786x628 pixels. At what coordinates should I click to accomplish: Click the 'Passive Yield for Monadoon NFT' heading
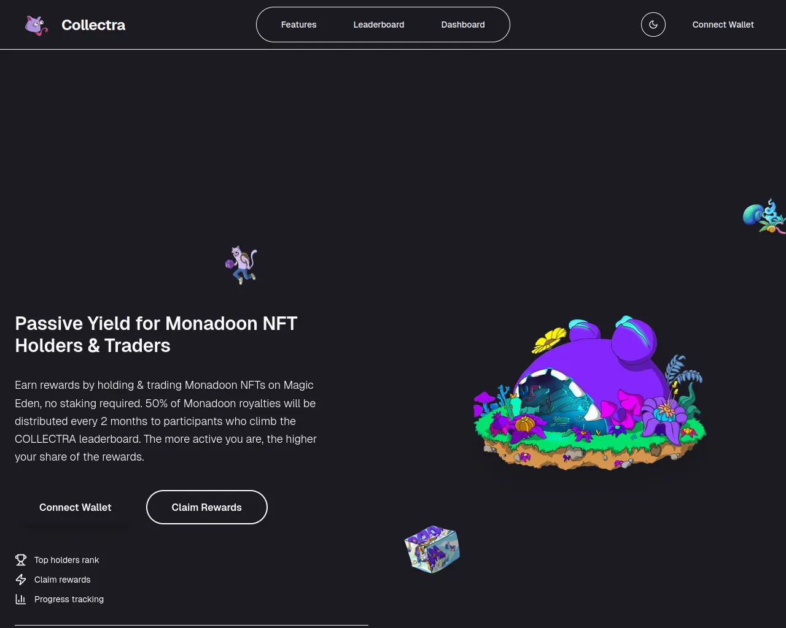156,334
